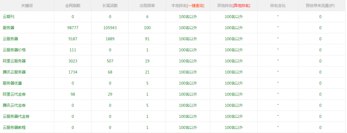The width and height of the screenshot is (347, 133).
Task: Click frequency value 21
Action: tap(147, 72)
